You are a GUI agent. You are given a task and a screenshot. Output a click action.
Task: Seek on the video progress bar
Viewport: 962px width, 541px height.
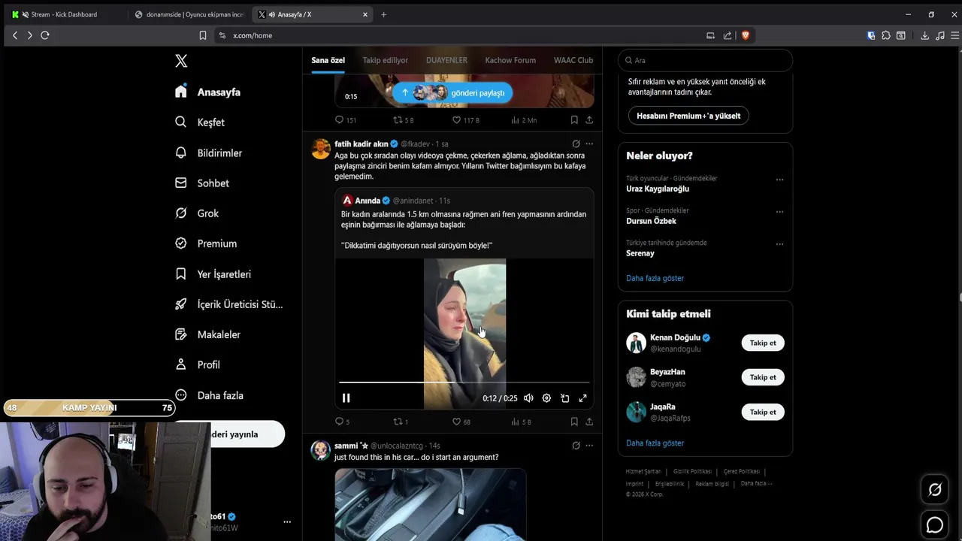[464, 382]
